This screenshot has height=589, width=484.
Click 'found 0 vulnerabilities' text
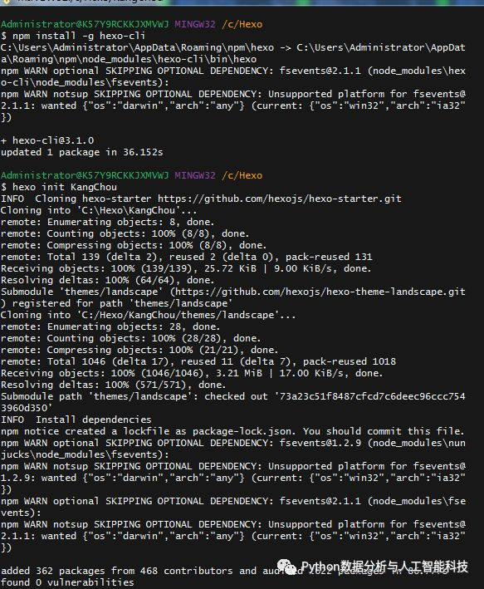tap(67, 582)
